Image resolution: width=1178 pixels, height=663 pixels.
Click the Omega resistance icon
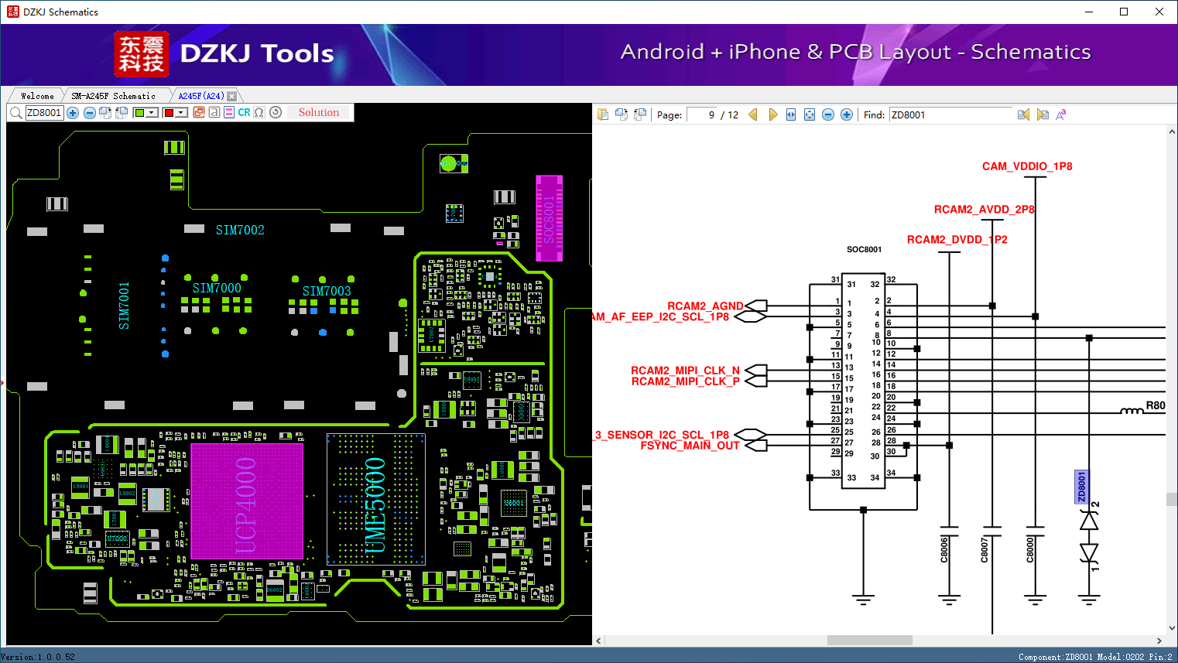259,113
